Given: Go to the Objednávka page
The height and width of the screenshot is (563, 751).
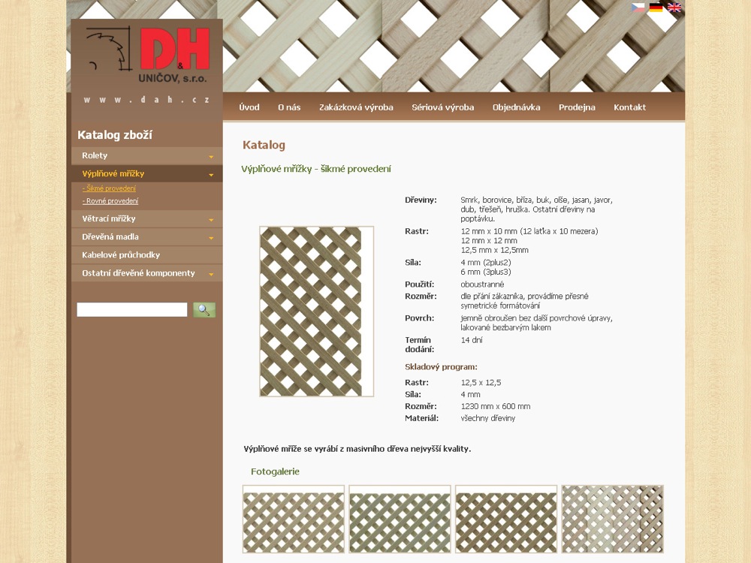Looking at the screenshot, I should (x=516, y=107).
